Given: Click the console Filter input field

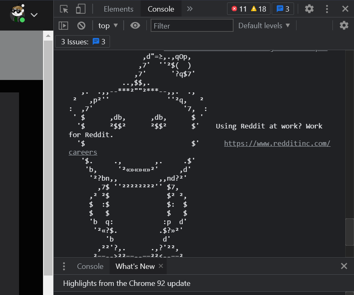Looking at the screenshot, I should click(x=192, y=25).
